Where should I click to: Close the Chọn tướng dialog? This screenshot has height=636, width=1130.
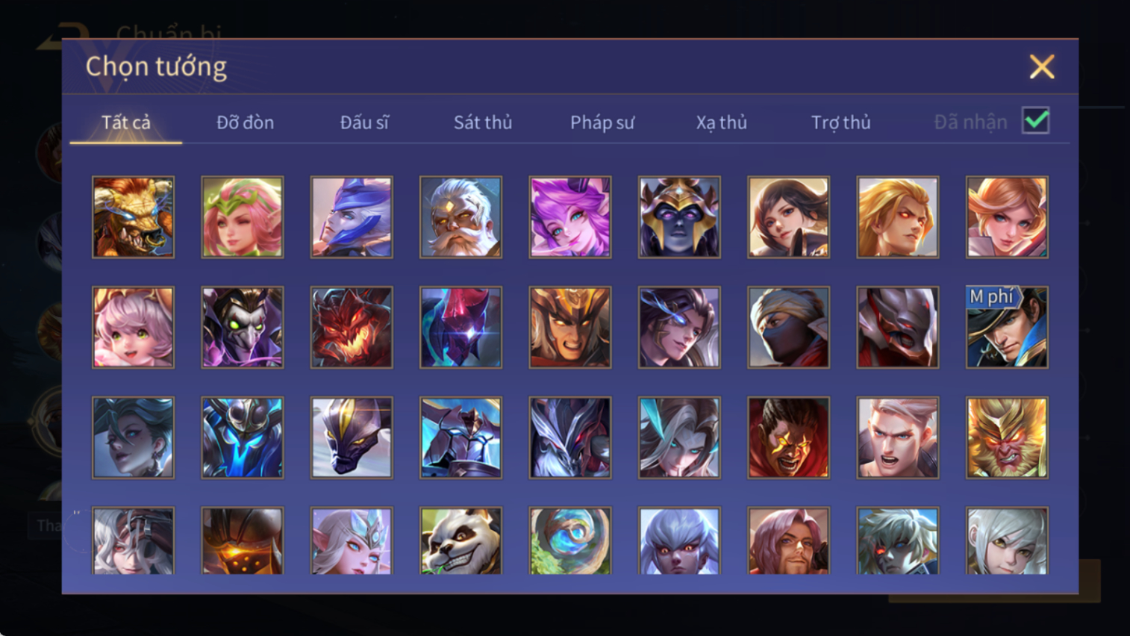(1042, 66)
